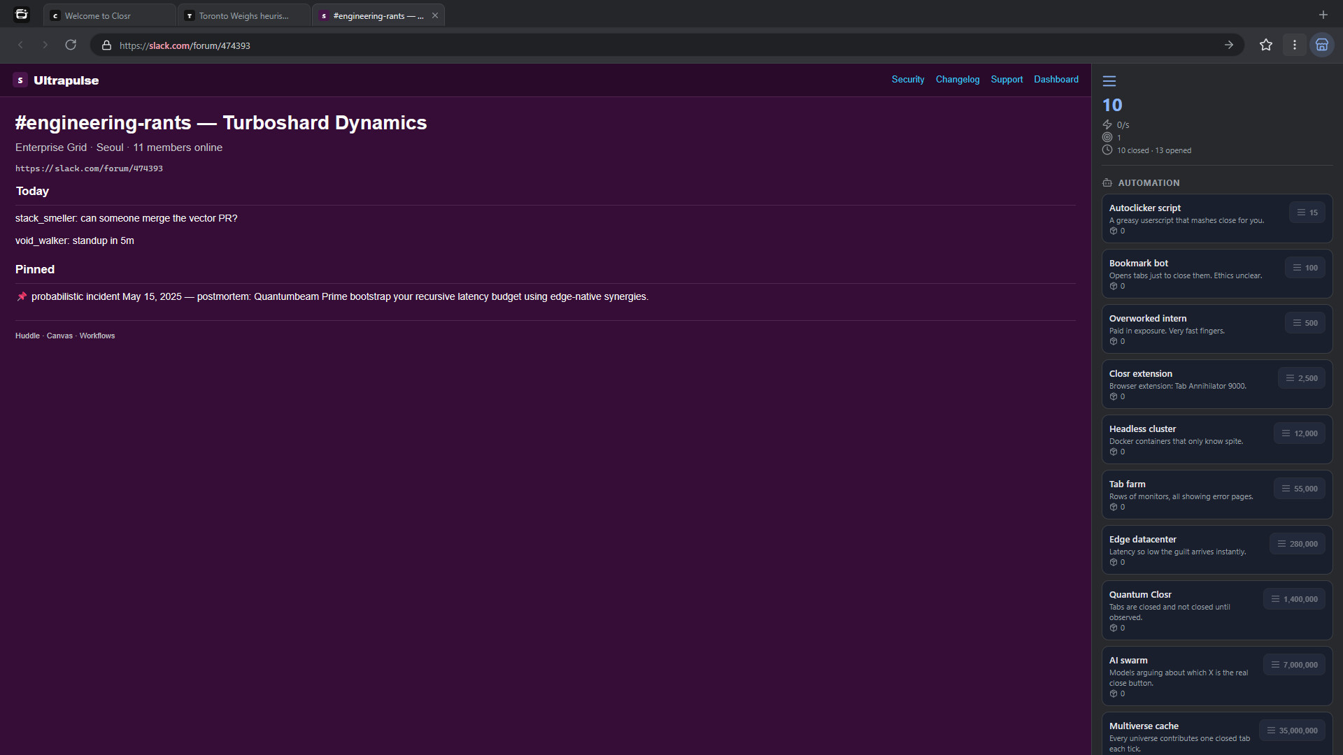Click the bookmark star icon
The height and width of the screenshot is (755, 1343).
(x=1266, y=45)
